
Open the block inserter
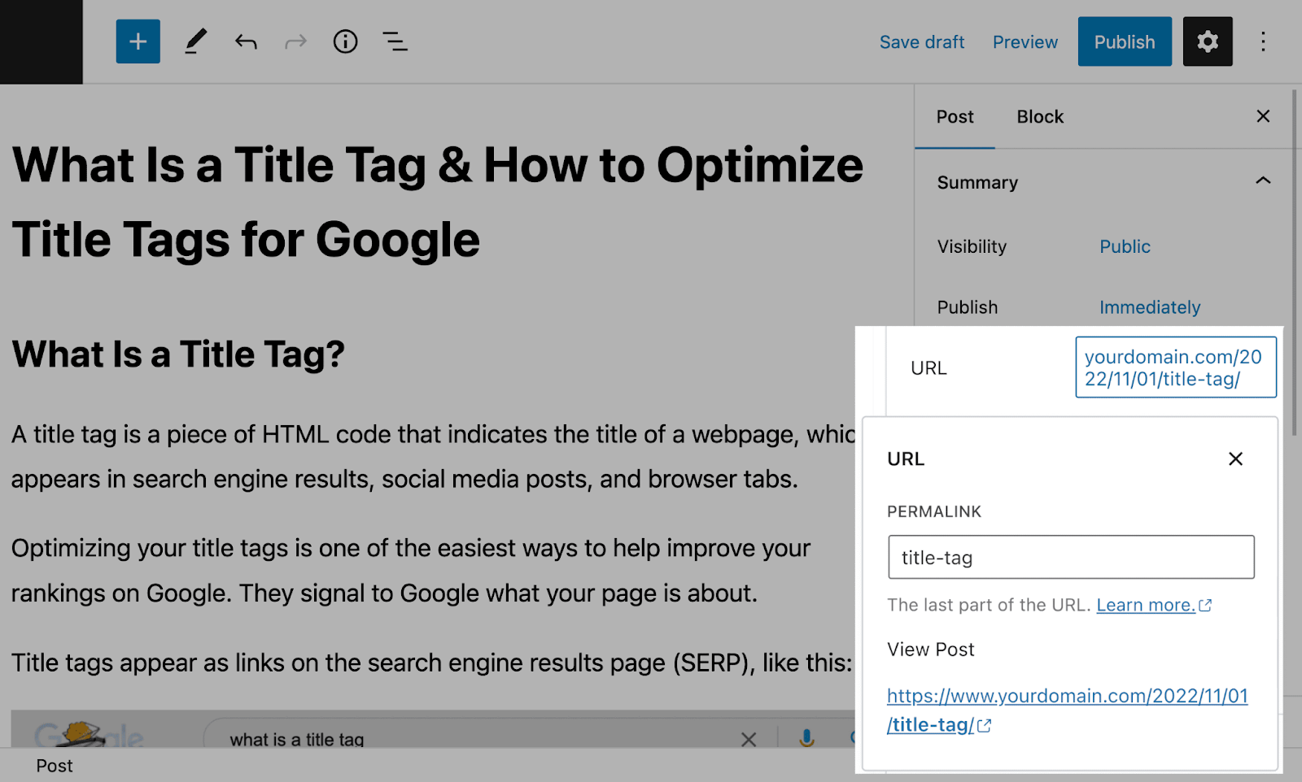tap(138, 41)
